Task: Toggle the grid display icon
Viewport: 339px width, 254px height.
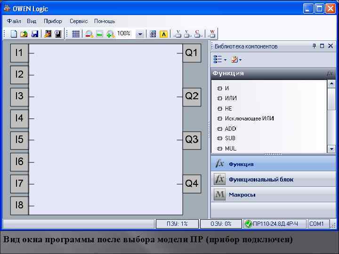Action: (76, 34)
